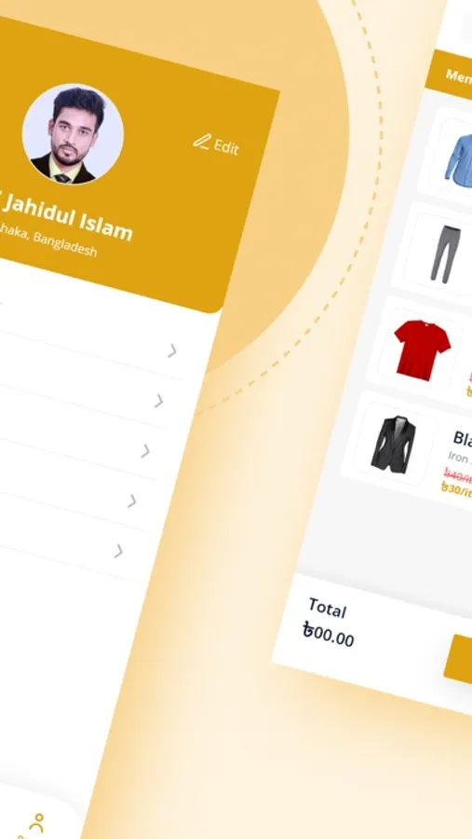Click the pencil edit icon
This screenshot has width=472, height=839.
pos(201,142)
